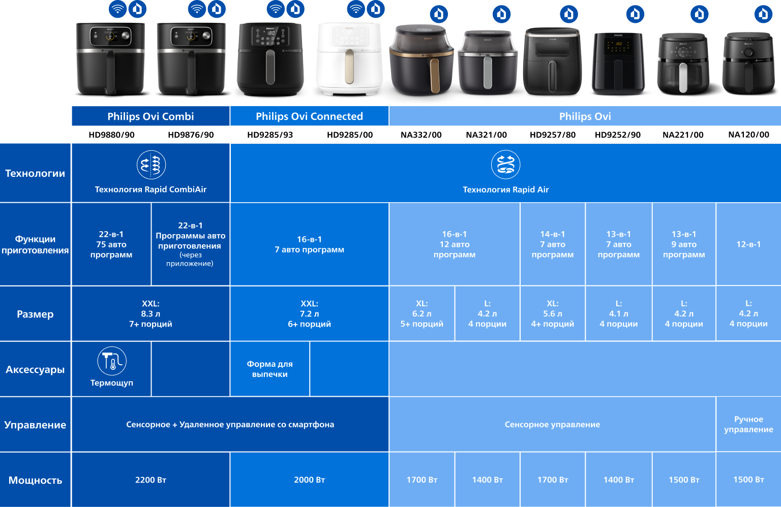Click the home app icon above NA321/00
The width and height of the screenshot is (781, 507).
501,14
